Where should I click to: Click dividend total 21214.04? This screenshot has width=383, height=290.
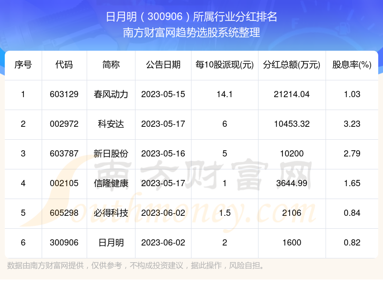(x=292, y=94)
